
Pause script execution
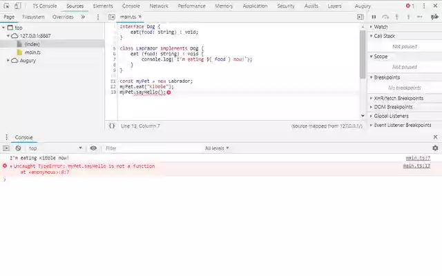(374, 17)
